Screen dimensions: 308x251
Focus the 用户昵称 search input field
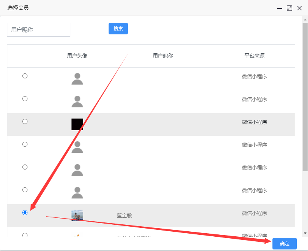pos(39,30)
